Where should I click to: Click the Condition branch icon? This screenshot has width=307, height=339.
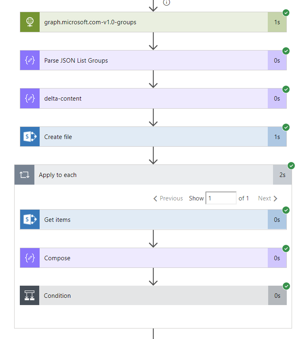tap(30, 296)
